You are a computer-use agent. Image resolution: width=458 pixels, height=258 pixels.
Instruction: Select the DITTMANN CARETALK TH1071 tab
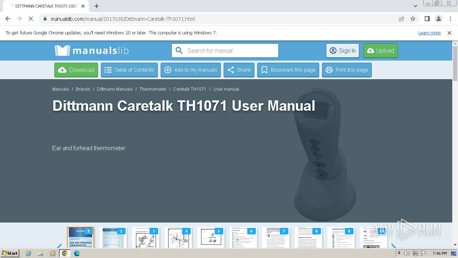tap(45, 6)
